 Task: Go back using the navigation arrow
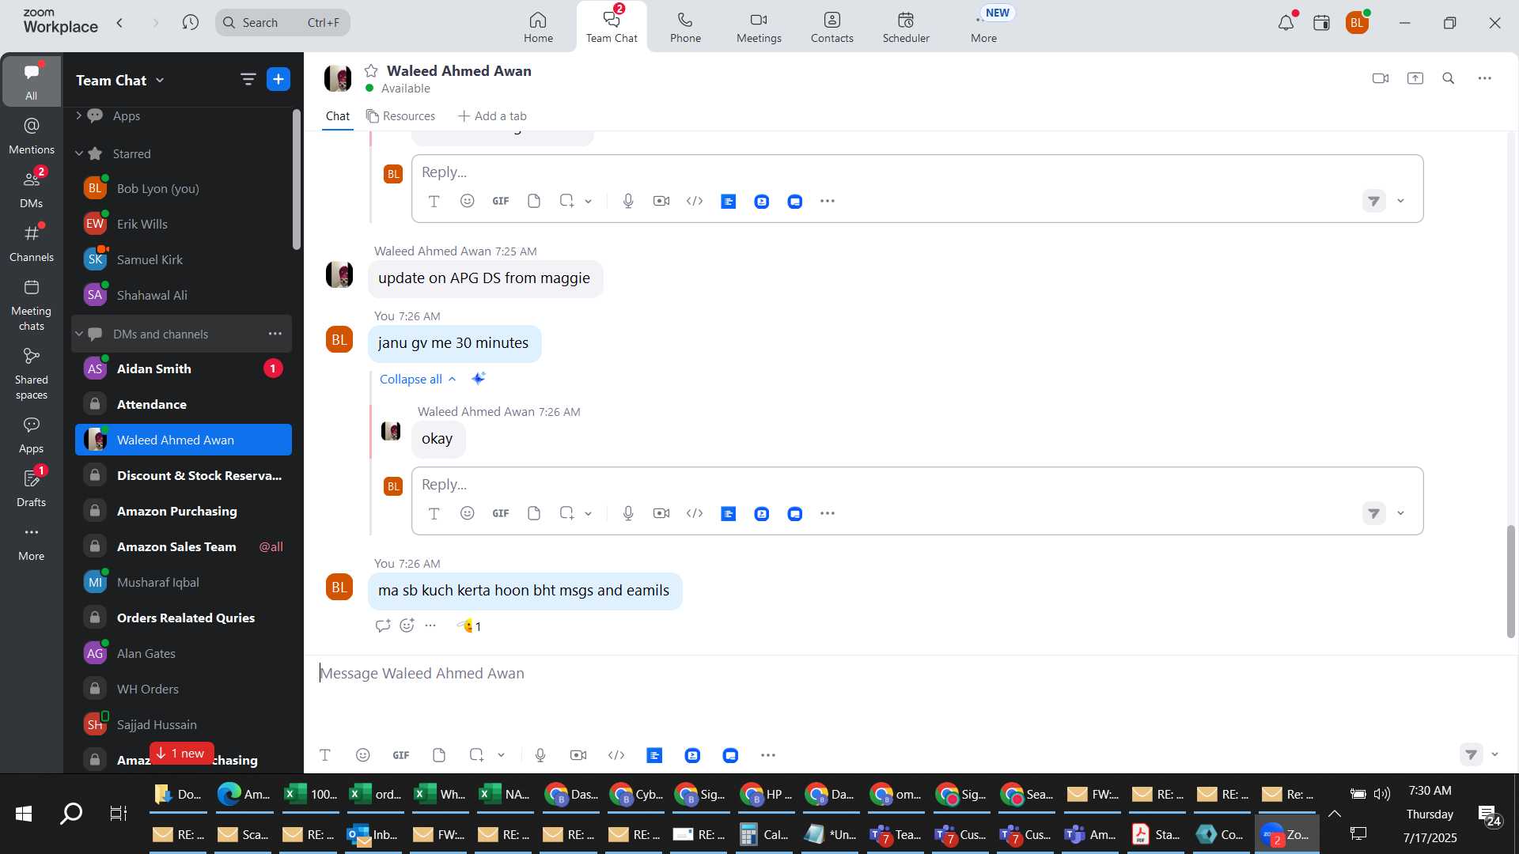(x=119, y=22)
